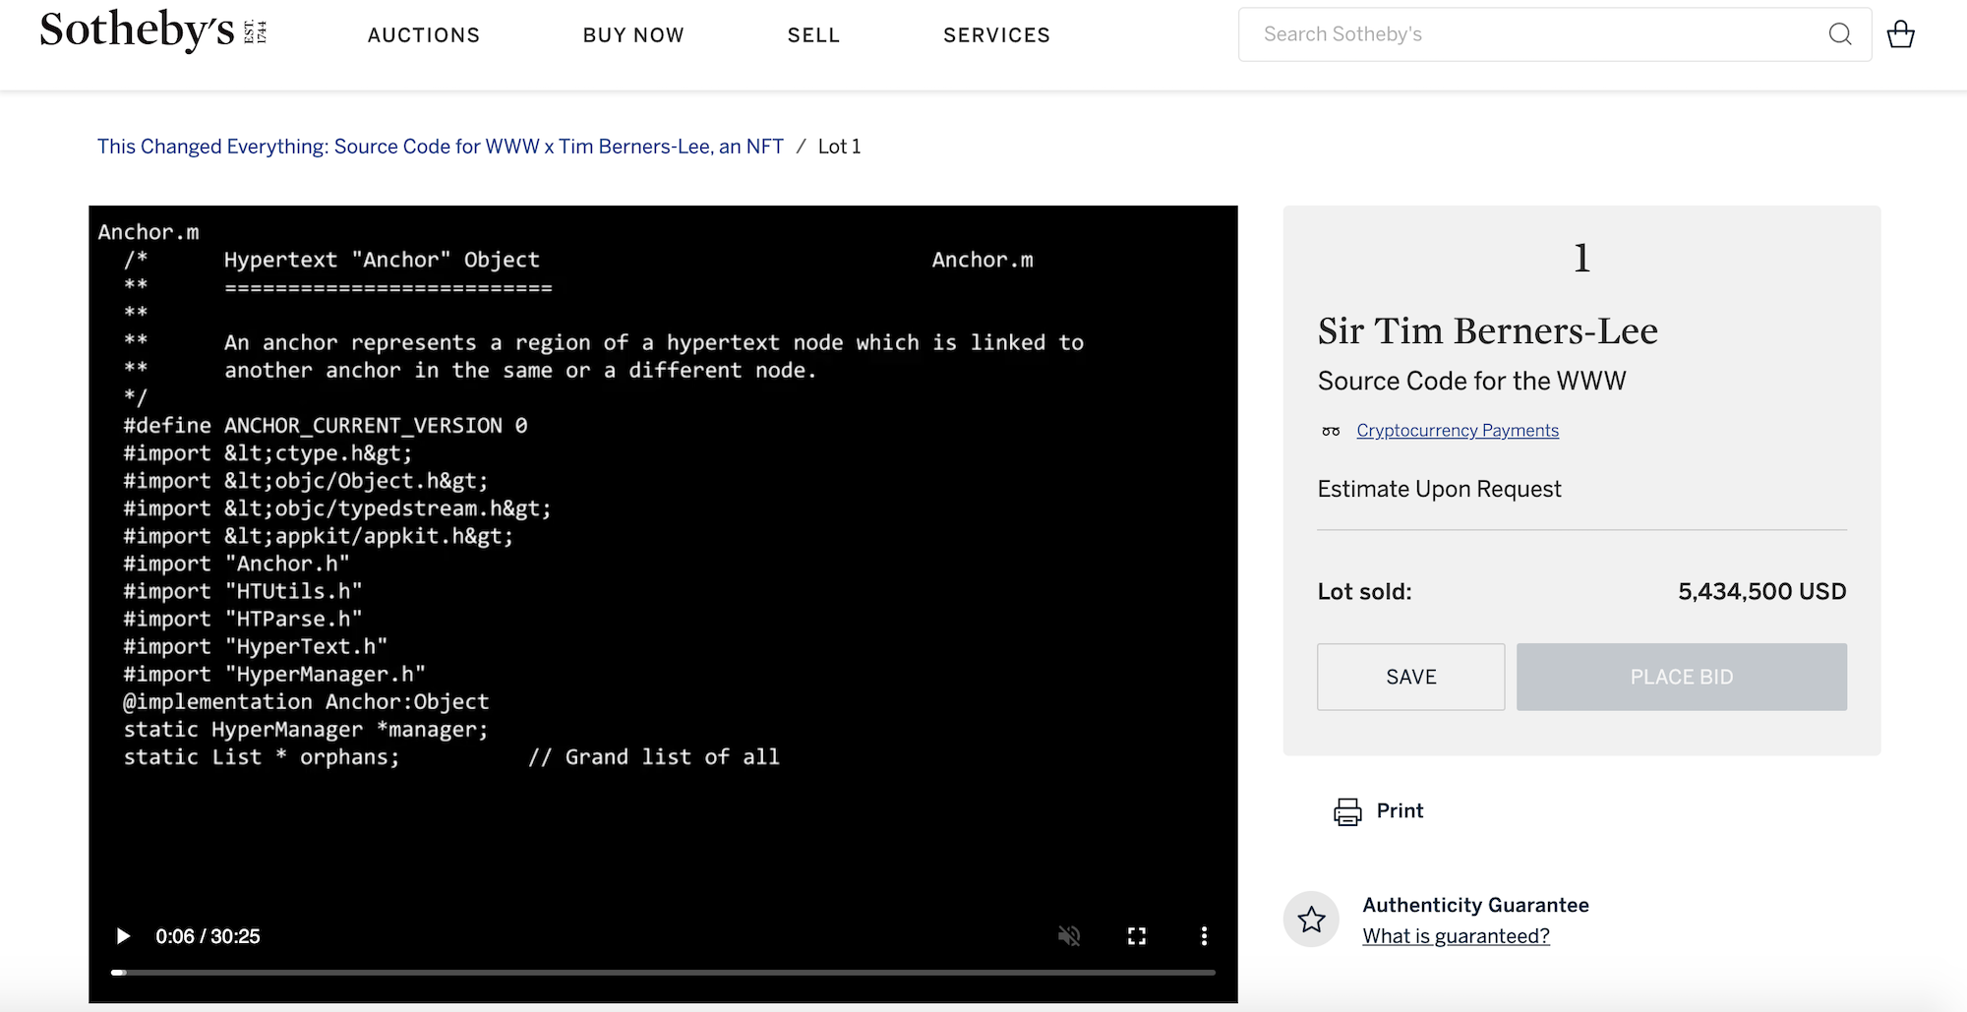Click the Lot 1 breadcrumb text

coord(840,147)
